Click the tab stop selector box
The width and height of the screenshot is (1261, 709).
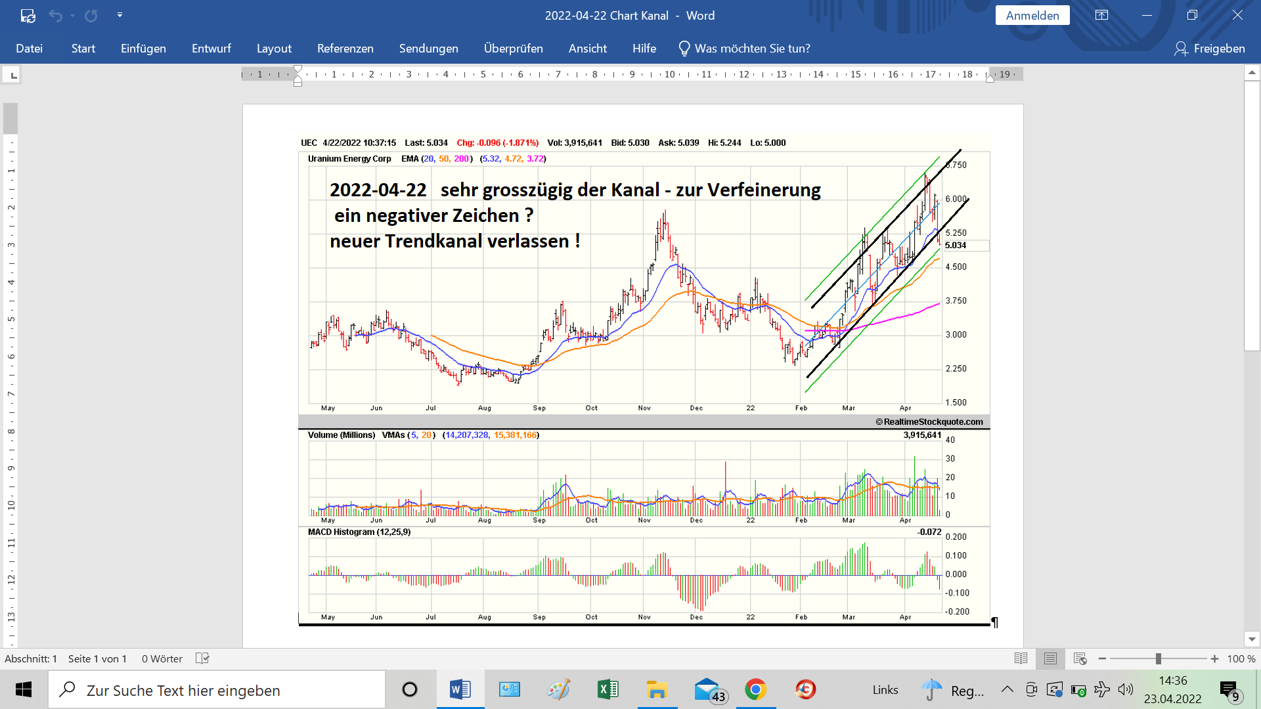pyautogui.click(x=12, y=75)
